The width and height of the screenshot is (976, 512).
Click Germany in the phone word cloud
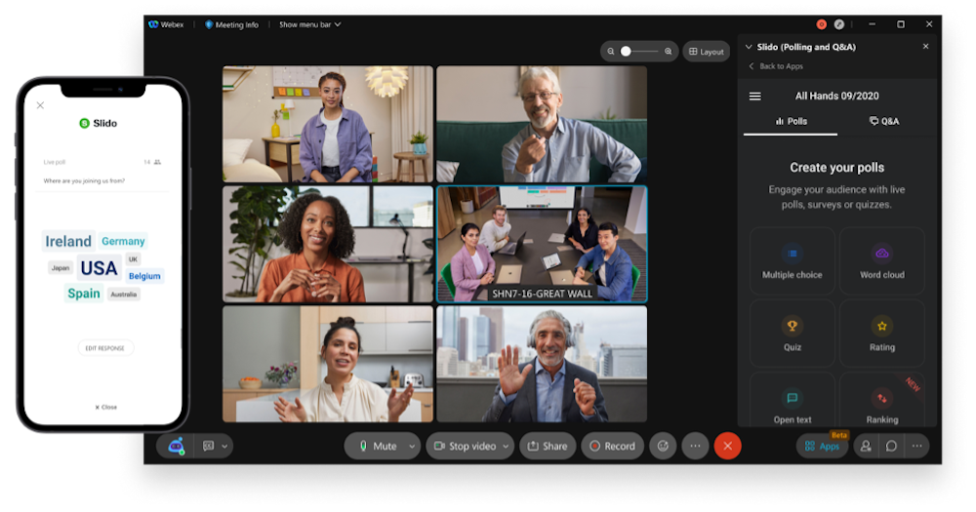click(123, 241)
